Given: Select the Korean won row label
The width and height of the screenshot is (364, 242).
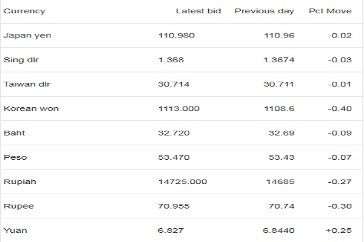Looking at the screenshot, I should (x=31, y=108).
